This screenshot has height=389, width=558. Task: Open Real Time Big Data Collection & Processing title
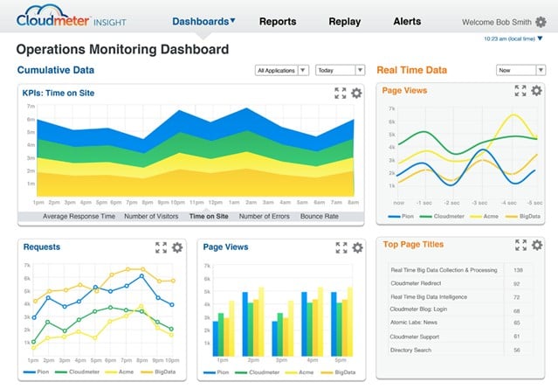pyautogui.click(x=444, y=270)
